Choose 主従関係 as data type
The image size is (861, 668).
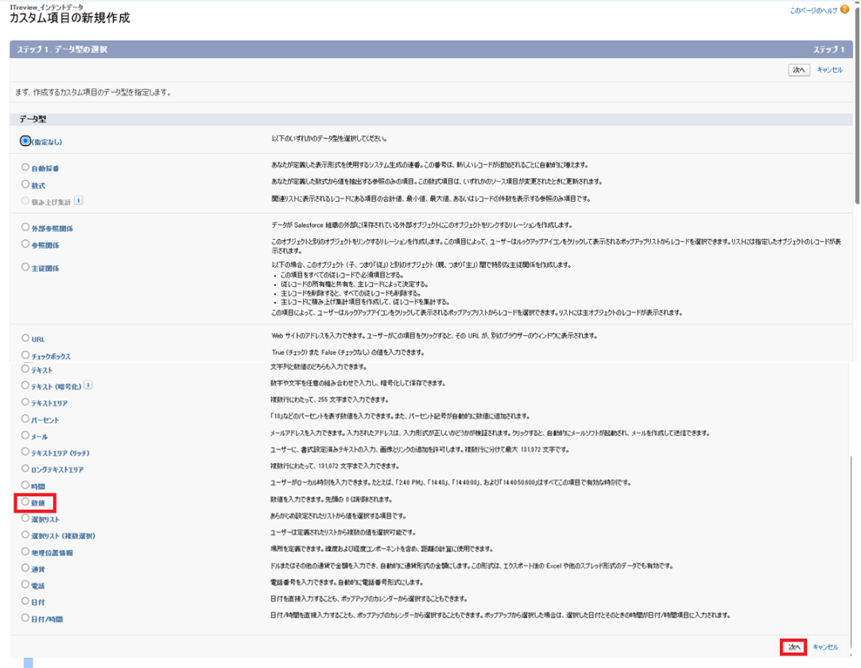26,268
